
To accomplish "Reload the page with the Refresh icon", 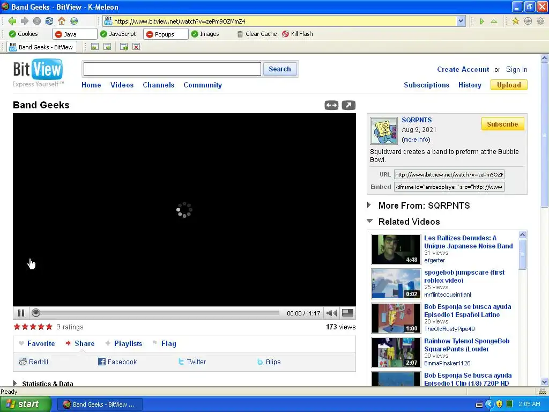I will [49, 21].
